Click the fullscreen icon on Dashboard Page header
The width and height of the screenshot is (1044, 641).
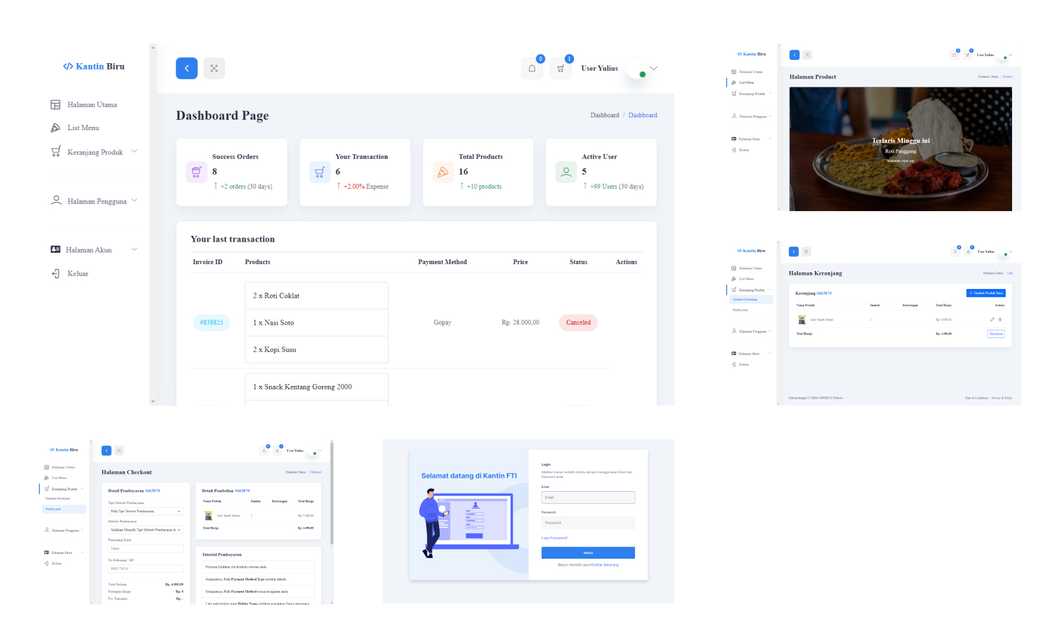(x=214, y=68)
